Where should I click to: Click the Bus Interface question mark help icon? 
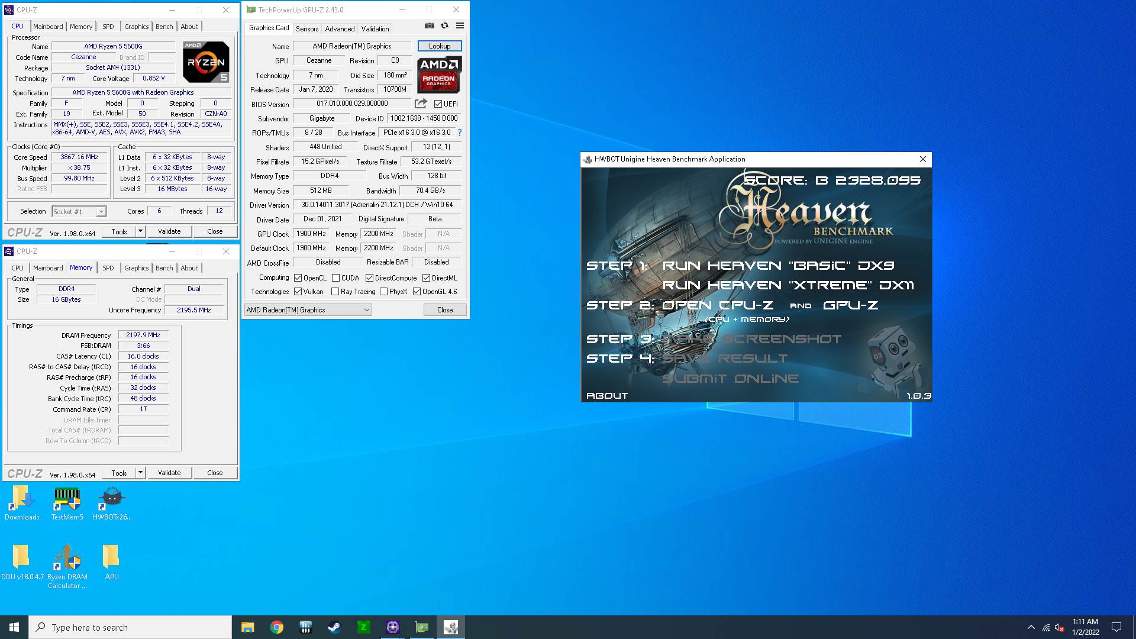(x=460, y=133)
